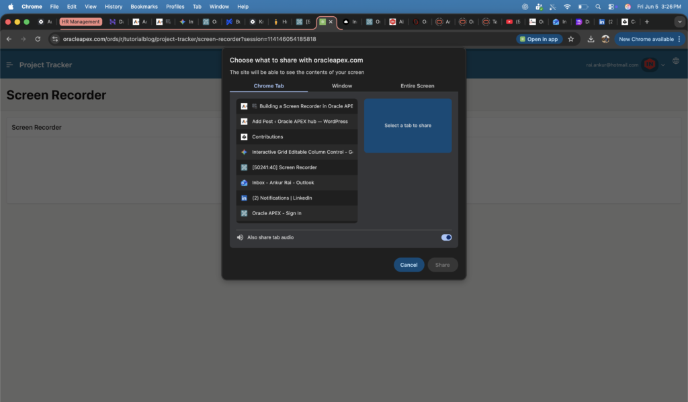Open Spotlight search magnifier icon
Image resolution: width=688 pixels, height=402 pixels.
pyautogui.click(x=598, y=7)
